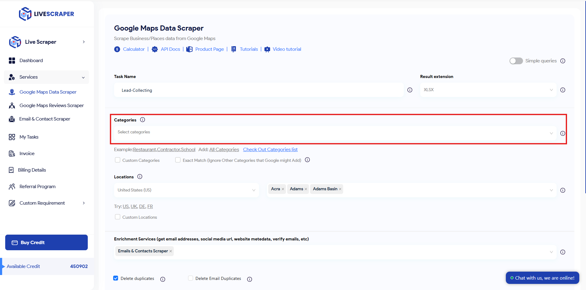Click the Buy Credit button

[46, 243]
